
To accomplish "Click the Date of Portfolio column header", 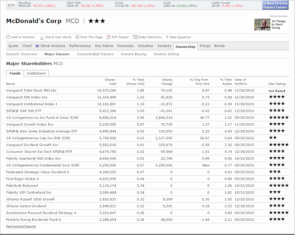I will coord(241,82).
